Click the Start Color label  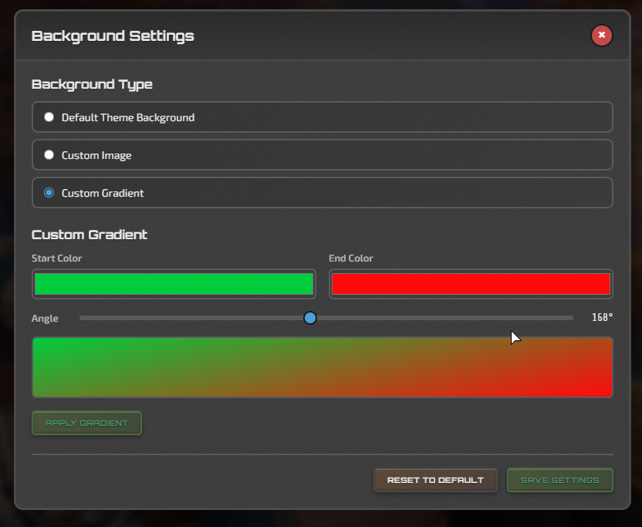click(x=57, y=258)
